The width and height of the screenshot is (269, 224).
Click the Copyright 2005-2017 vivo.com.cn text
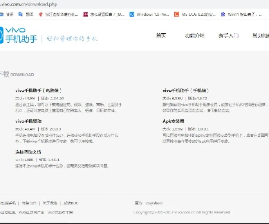(182, 212)
